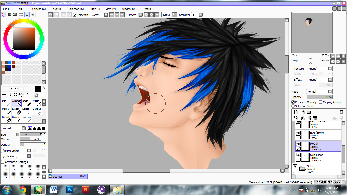Enable Advanced Settings checkbox
347x195 pixels.
(x=3, y=162)
